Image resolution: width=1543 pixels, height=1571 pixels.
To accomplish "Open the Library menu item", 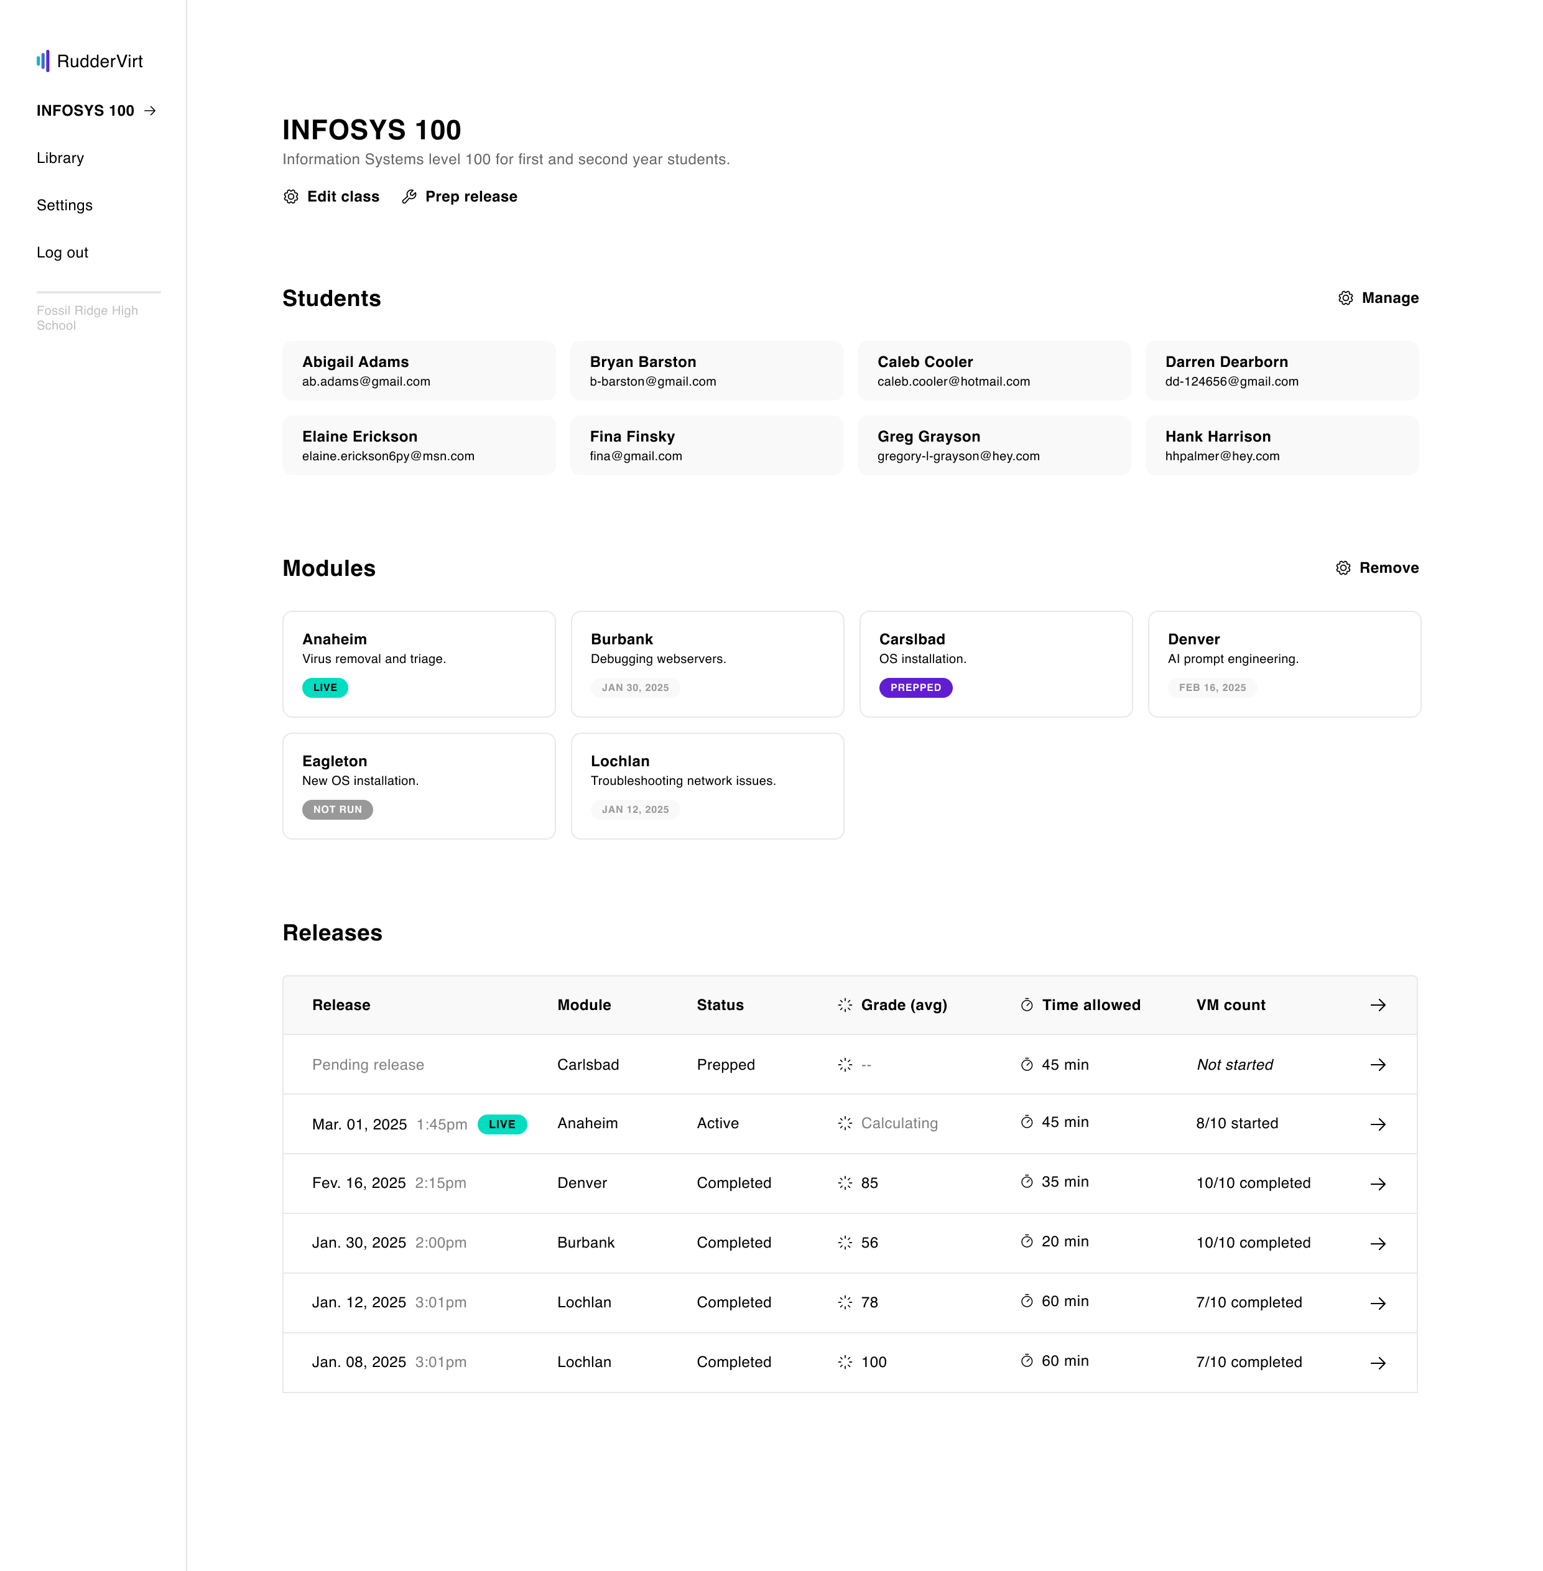I will pyautogui.click(x=60, y=158).
